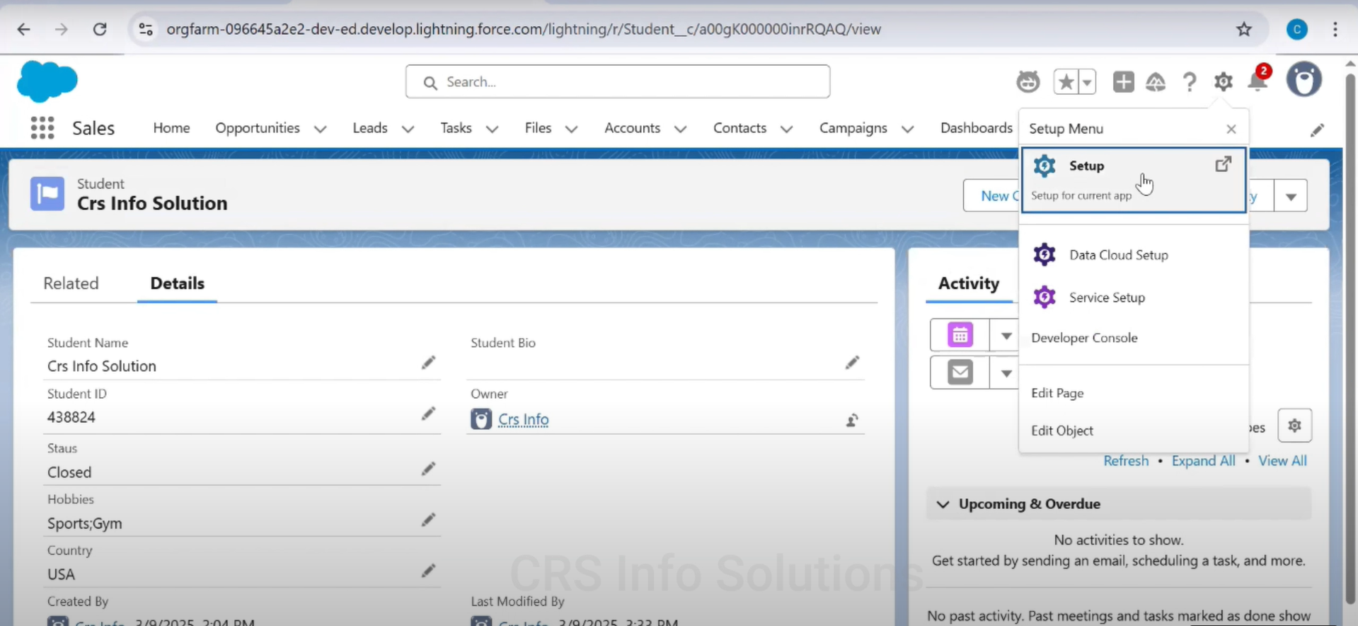Click the Trailhead guidance icon
The height and width of the screenshot is (626, 1358).
(x=1156, y=82)
